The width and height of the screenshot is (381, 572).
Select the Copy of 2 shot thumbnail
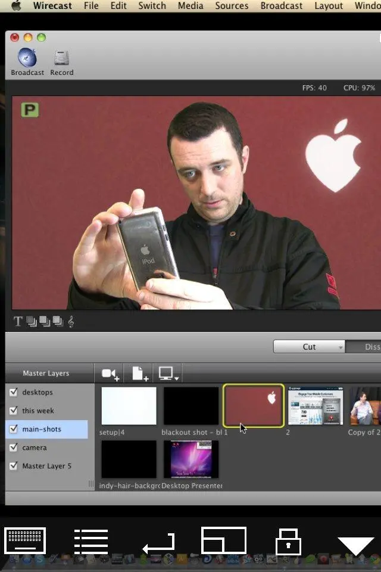(366, 406)
